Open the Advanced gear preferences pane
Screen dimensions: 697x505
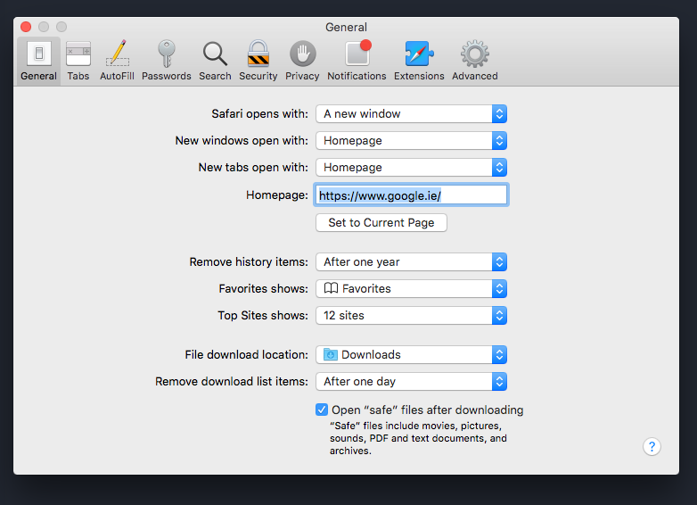pyautogui.click(x=475, y=61)
